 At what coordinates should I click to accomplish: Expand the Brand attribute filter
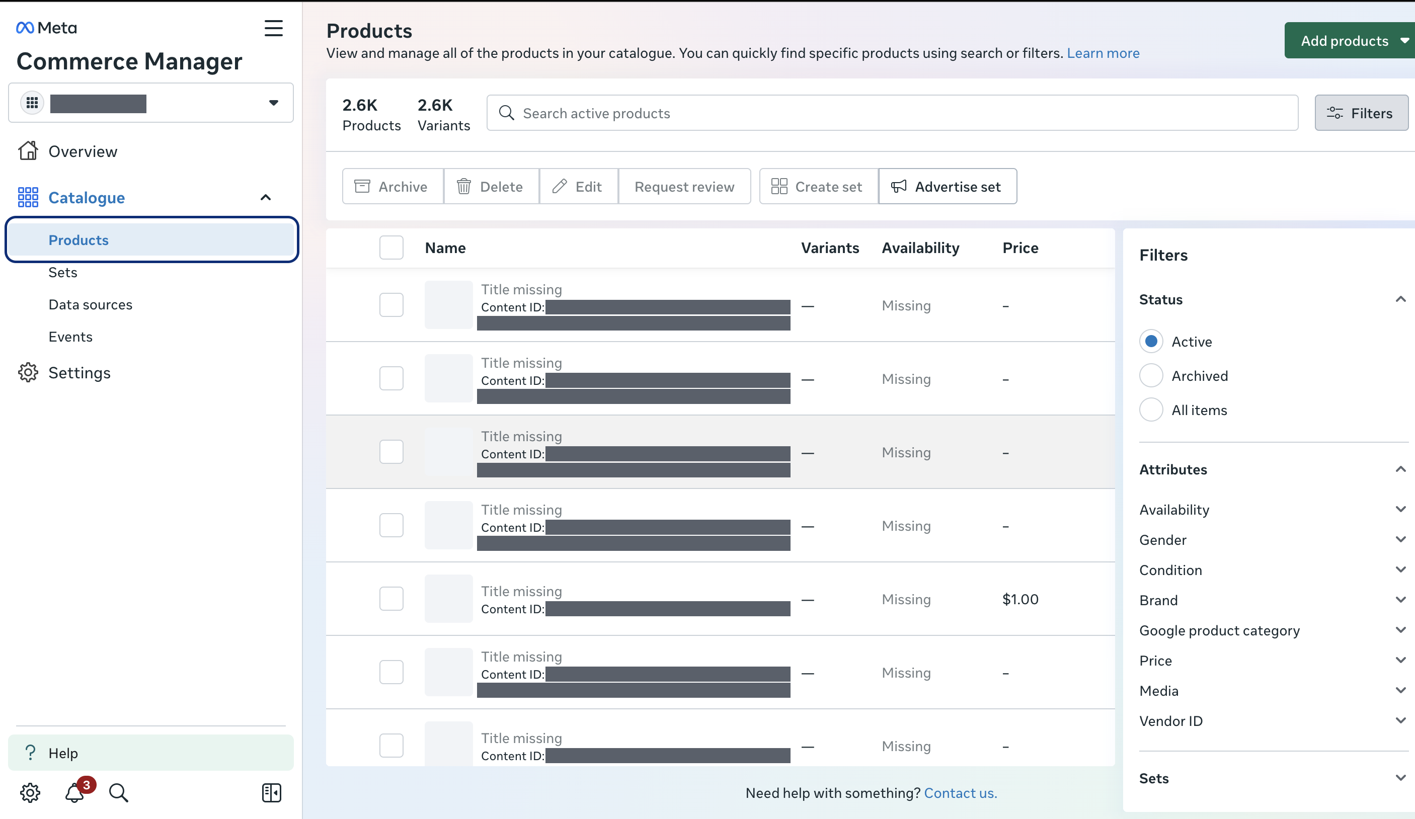coord(1400,600)
